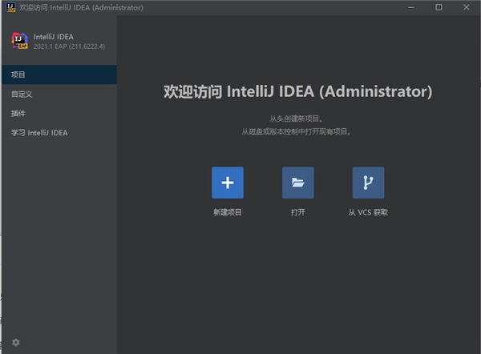Open the settings gear in bottom sidebar
481x354 pixels.
coord(16,342)
